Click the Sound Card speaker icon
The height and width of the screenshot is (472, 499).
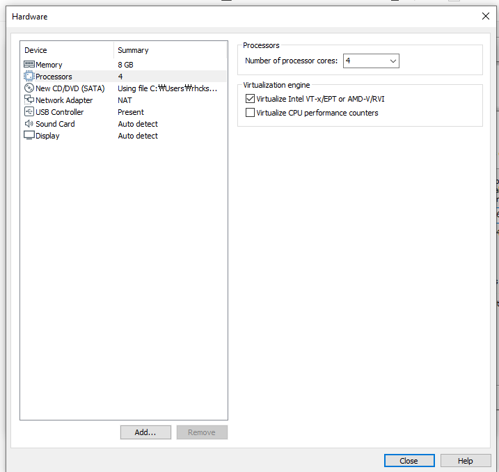click(29, 123)
